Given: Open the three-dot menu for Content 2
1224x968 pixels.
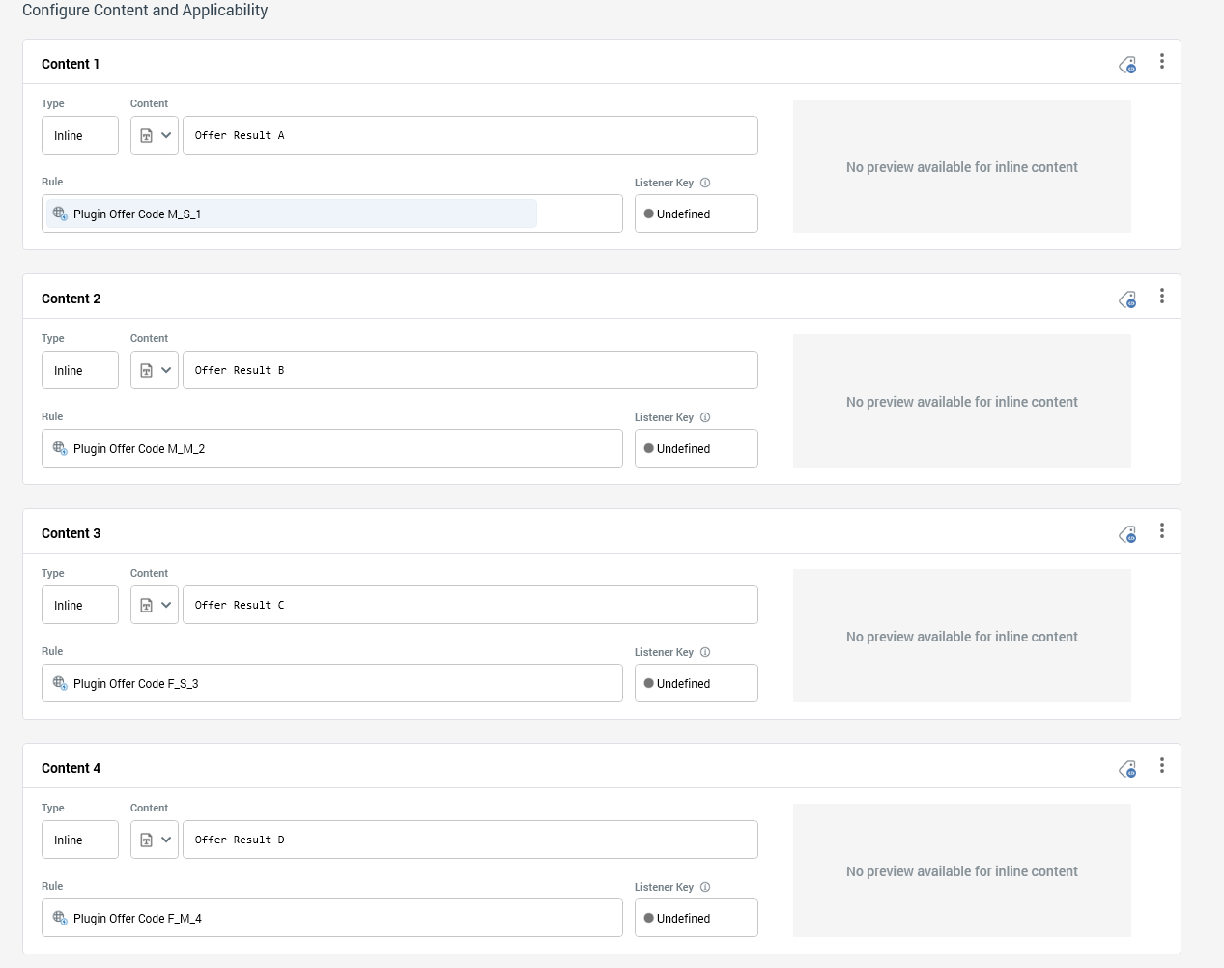Looking at the screenshot, I should pos(1162,297).
